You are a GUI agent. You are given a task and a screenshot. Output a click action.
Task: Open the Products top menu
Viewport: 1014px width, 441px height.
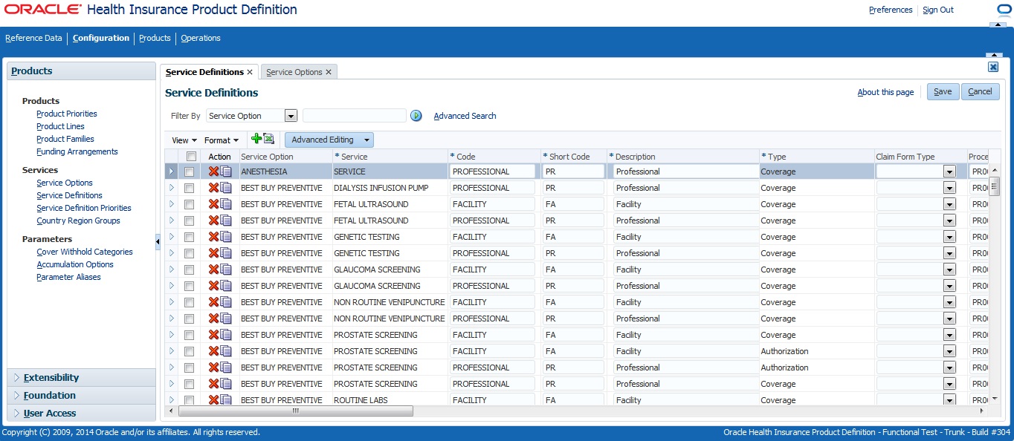point(155,38)
